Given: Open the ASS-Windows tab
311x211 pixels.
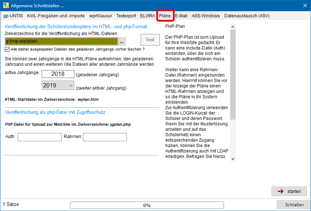Looking at the screenshot, I should click(x=206, y=16).
